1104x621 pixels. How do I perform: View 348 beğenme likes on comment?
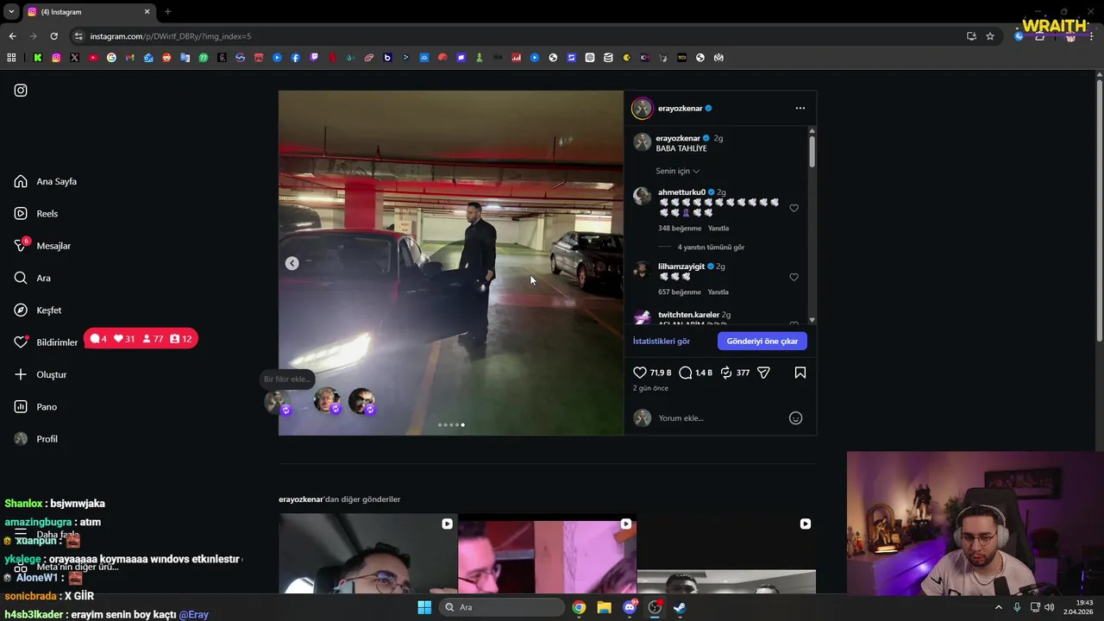(x=680, y=229)
